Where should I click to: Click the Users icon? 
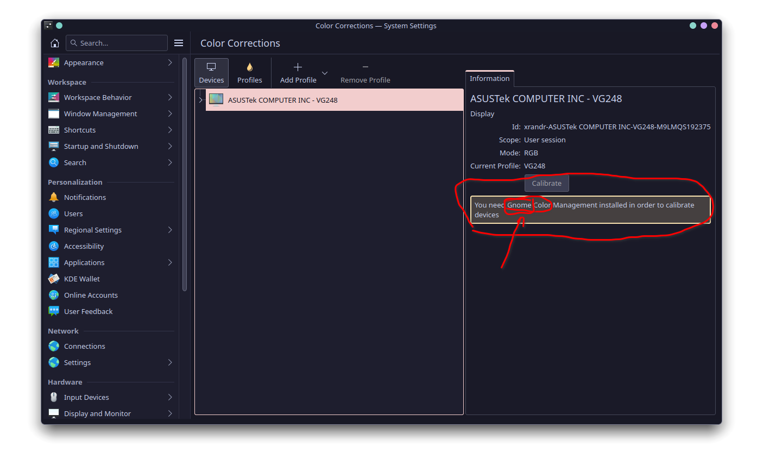tap(54, 213)
